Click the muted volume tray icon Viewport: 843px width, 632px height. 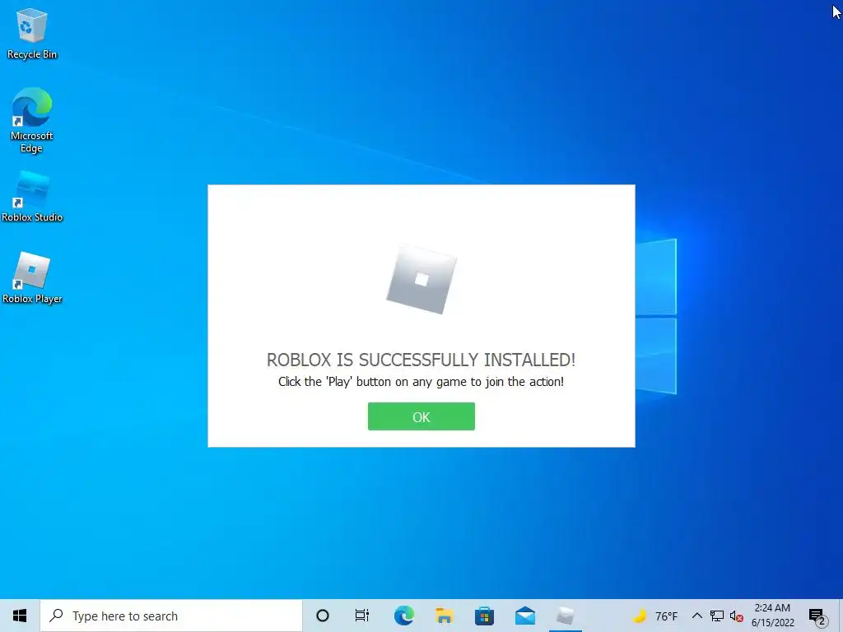(737, 616)
